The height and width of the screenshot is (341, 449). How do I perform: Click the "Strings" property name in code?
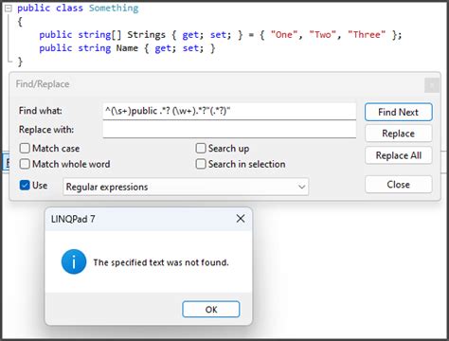146,34
